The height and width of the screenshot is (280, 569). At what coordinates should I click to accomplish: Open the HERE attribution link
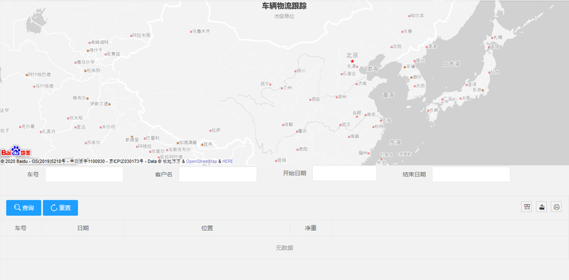point(228,161)
